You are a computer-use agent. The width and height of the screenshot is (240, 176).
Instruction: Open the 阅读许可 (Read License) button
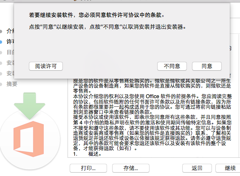point(46,66)
